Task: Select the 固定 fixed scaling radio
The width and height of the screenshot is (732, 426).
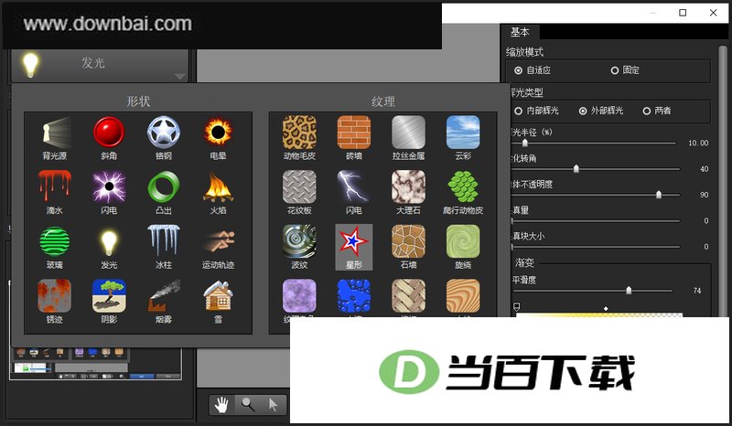Action: [x=625, y=70]
